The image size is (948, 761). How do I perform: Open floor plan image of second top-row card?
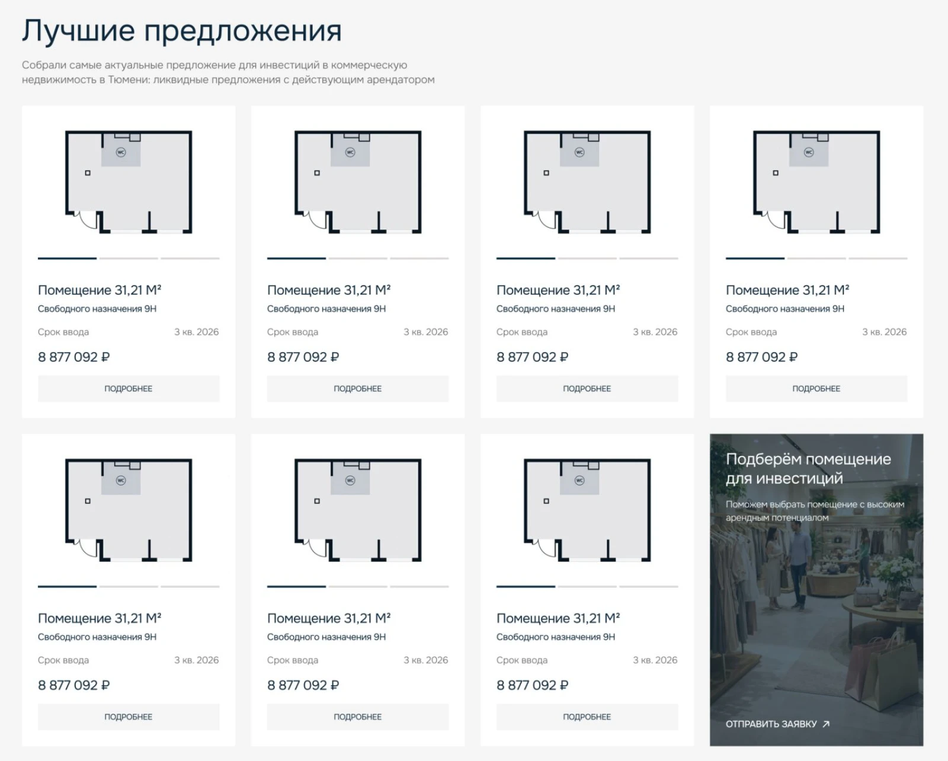click(x=358, y=182)
